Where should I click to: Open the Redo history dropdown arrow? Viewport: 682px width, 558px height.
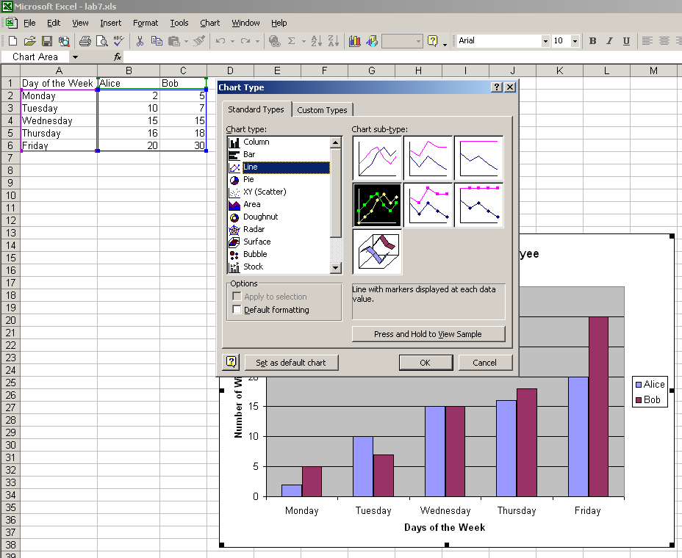pos(257,41)
